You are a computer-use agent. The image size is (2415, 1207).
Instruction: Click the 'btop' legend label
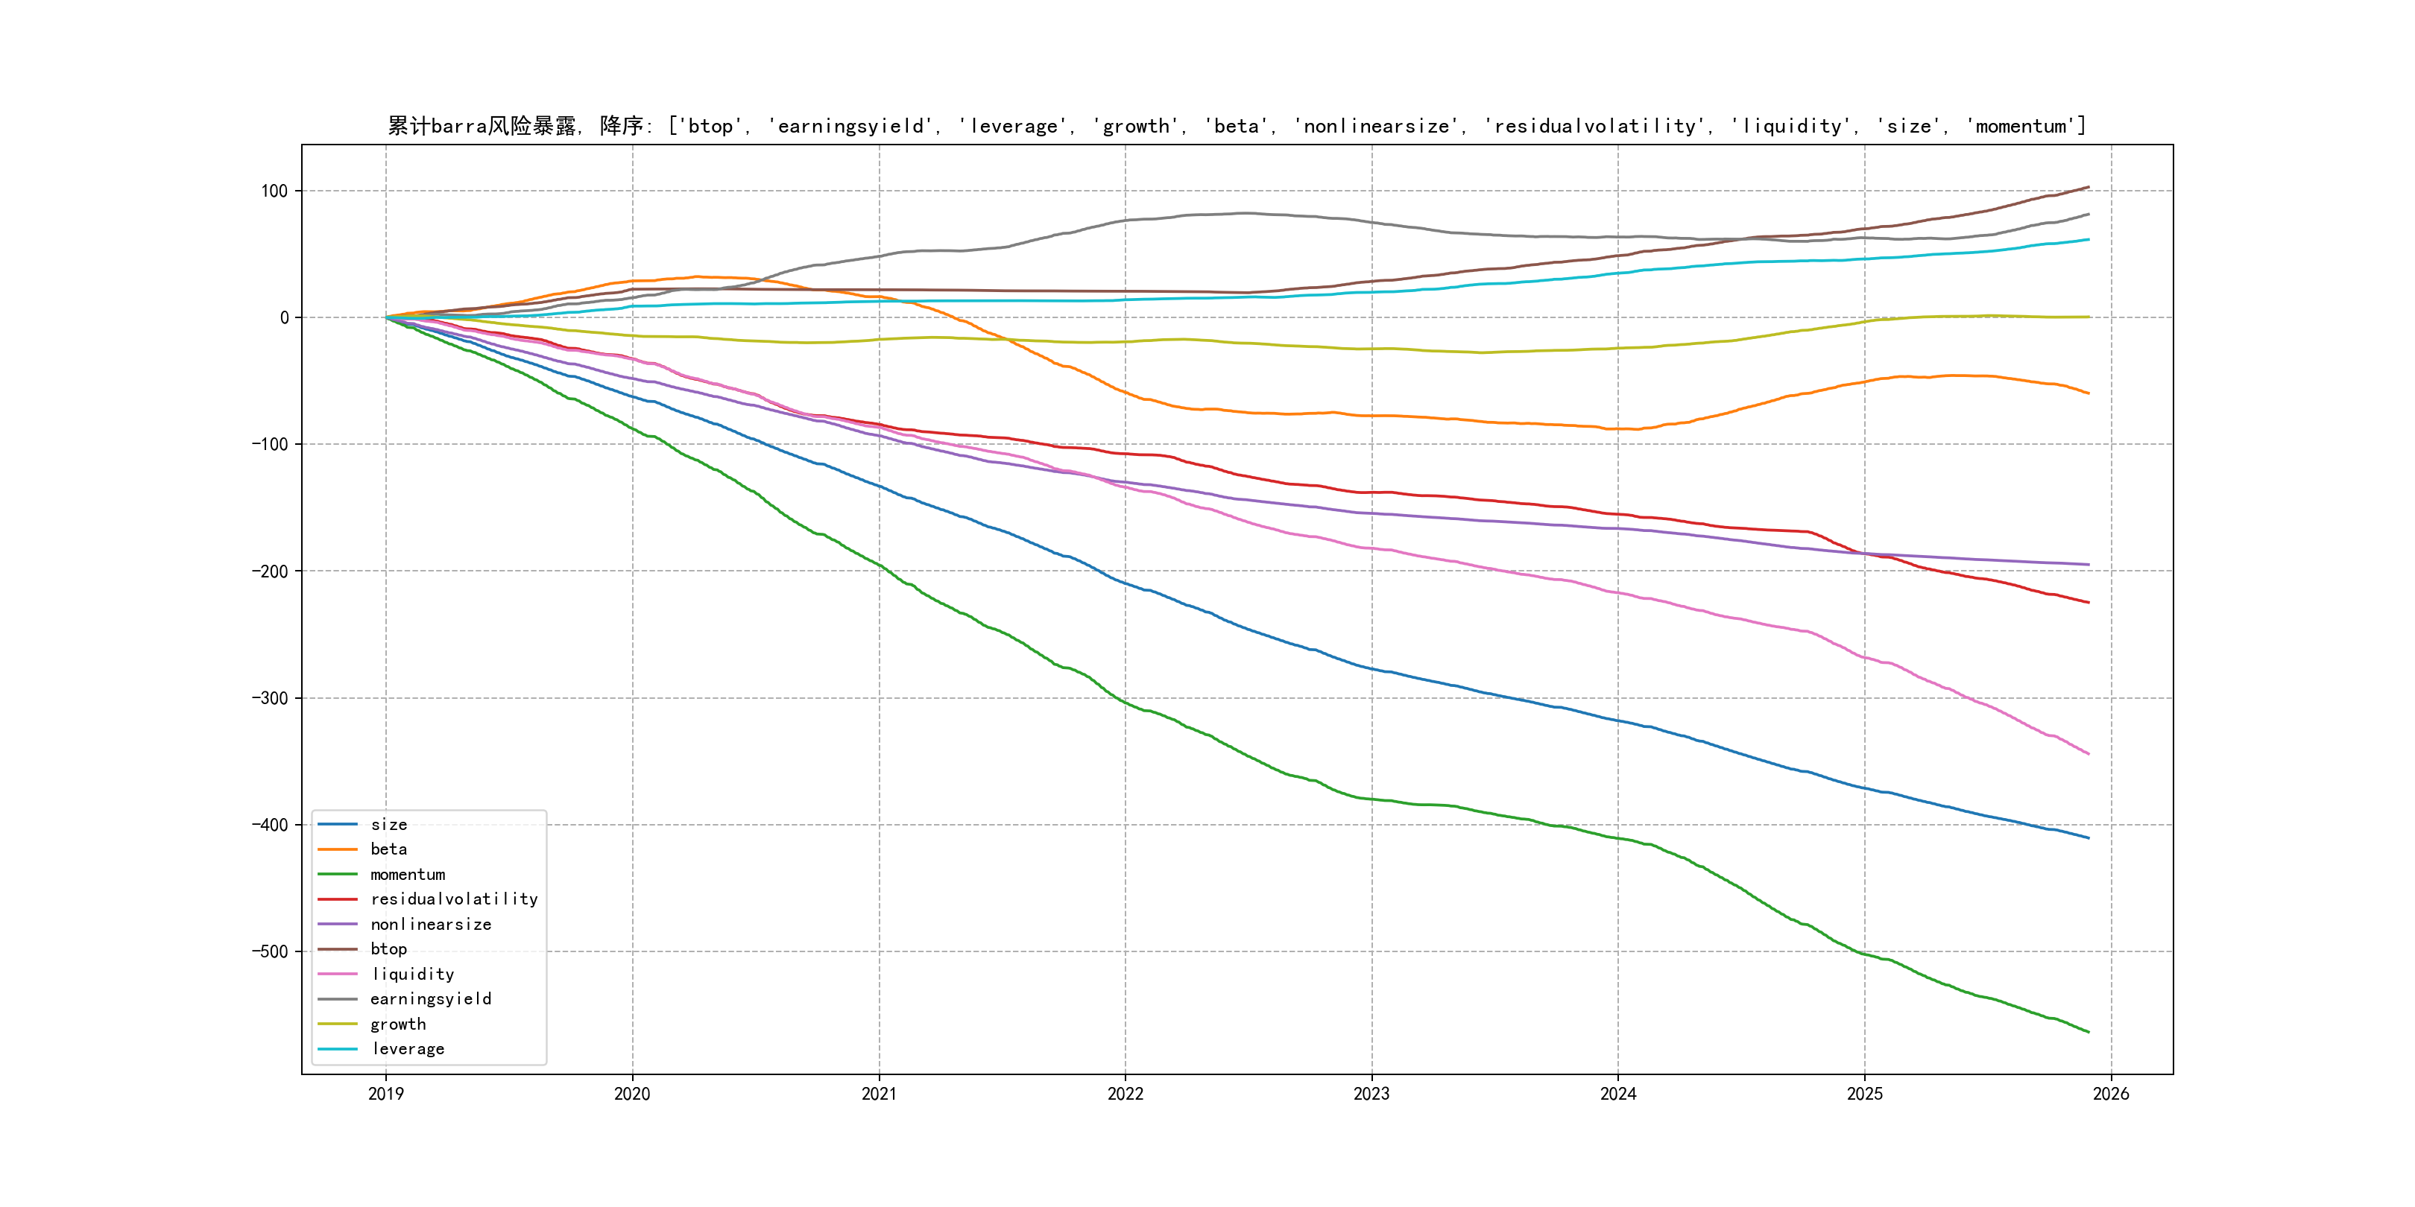[388, 949]
